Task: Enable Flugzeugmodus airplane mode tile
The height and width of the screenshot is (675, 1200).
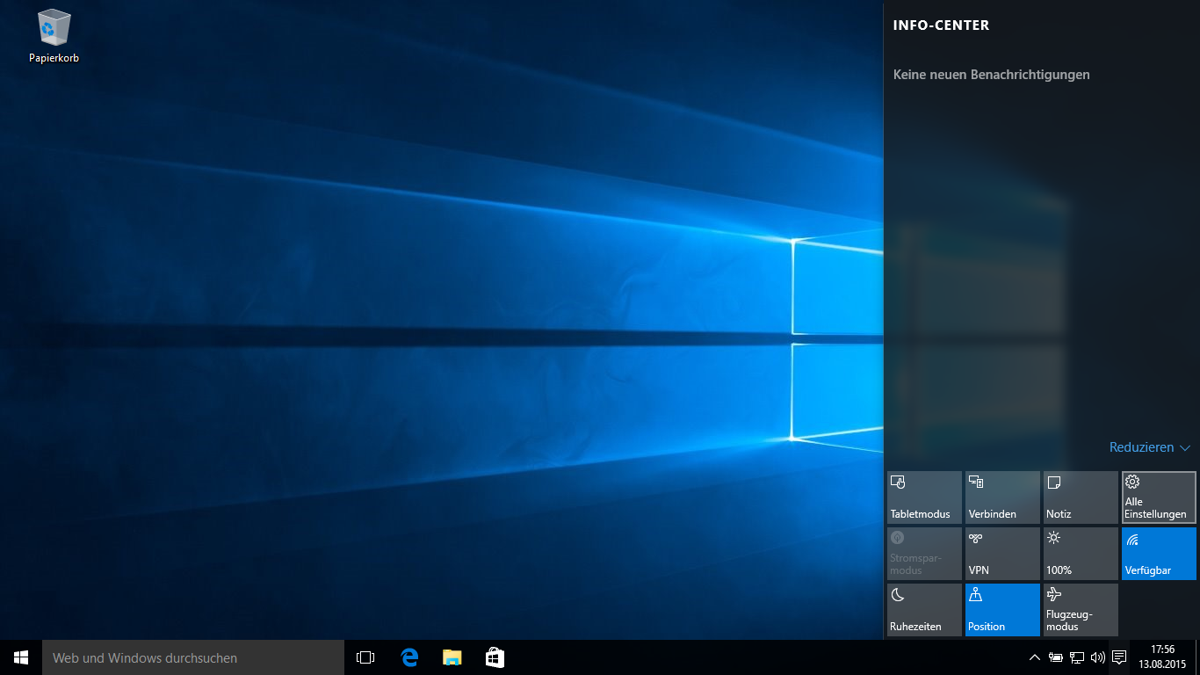Action: 1081,609
